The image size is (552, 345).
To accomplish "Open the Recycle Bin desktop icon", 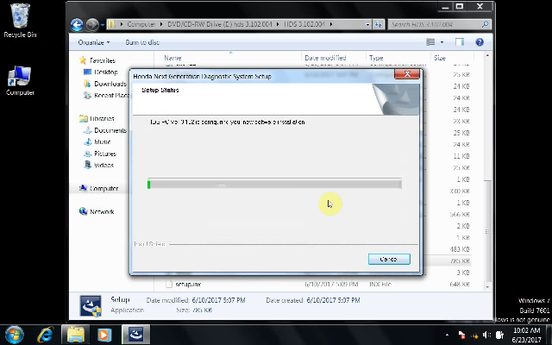I will pos(20,21).
